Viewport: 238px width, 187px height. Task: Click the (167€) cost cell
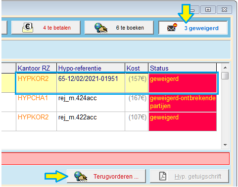(x=137, y=102)
